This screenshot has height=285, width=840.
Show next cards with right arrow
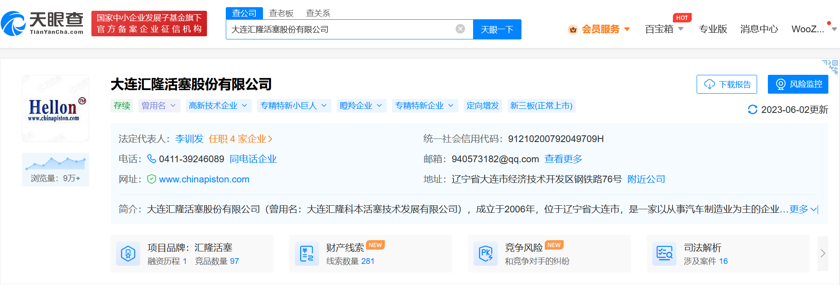tap(823, 254)
